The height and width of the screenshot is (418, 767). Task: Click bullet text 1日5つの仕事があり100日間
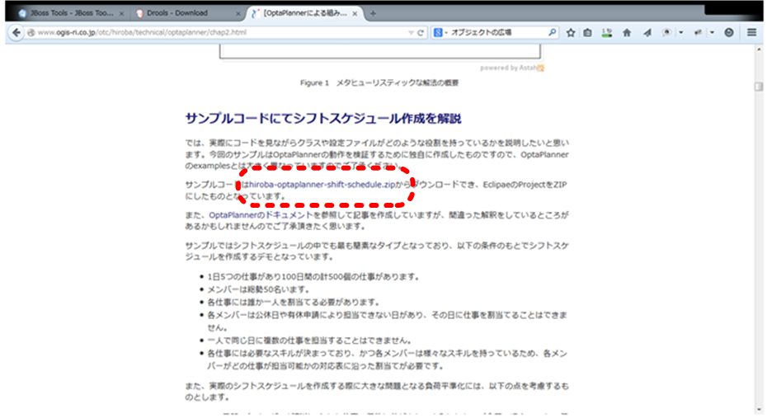[x=313, y=277]
